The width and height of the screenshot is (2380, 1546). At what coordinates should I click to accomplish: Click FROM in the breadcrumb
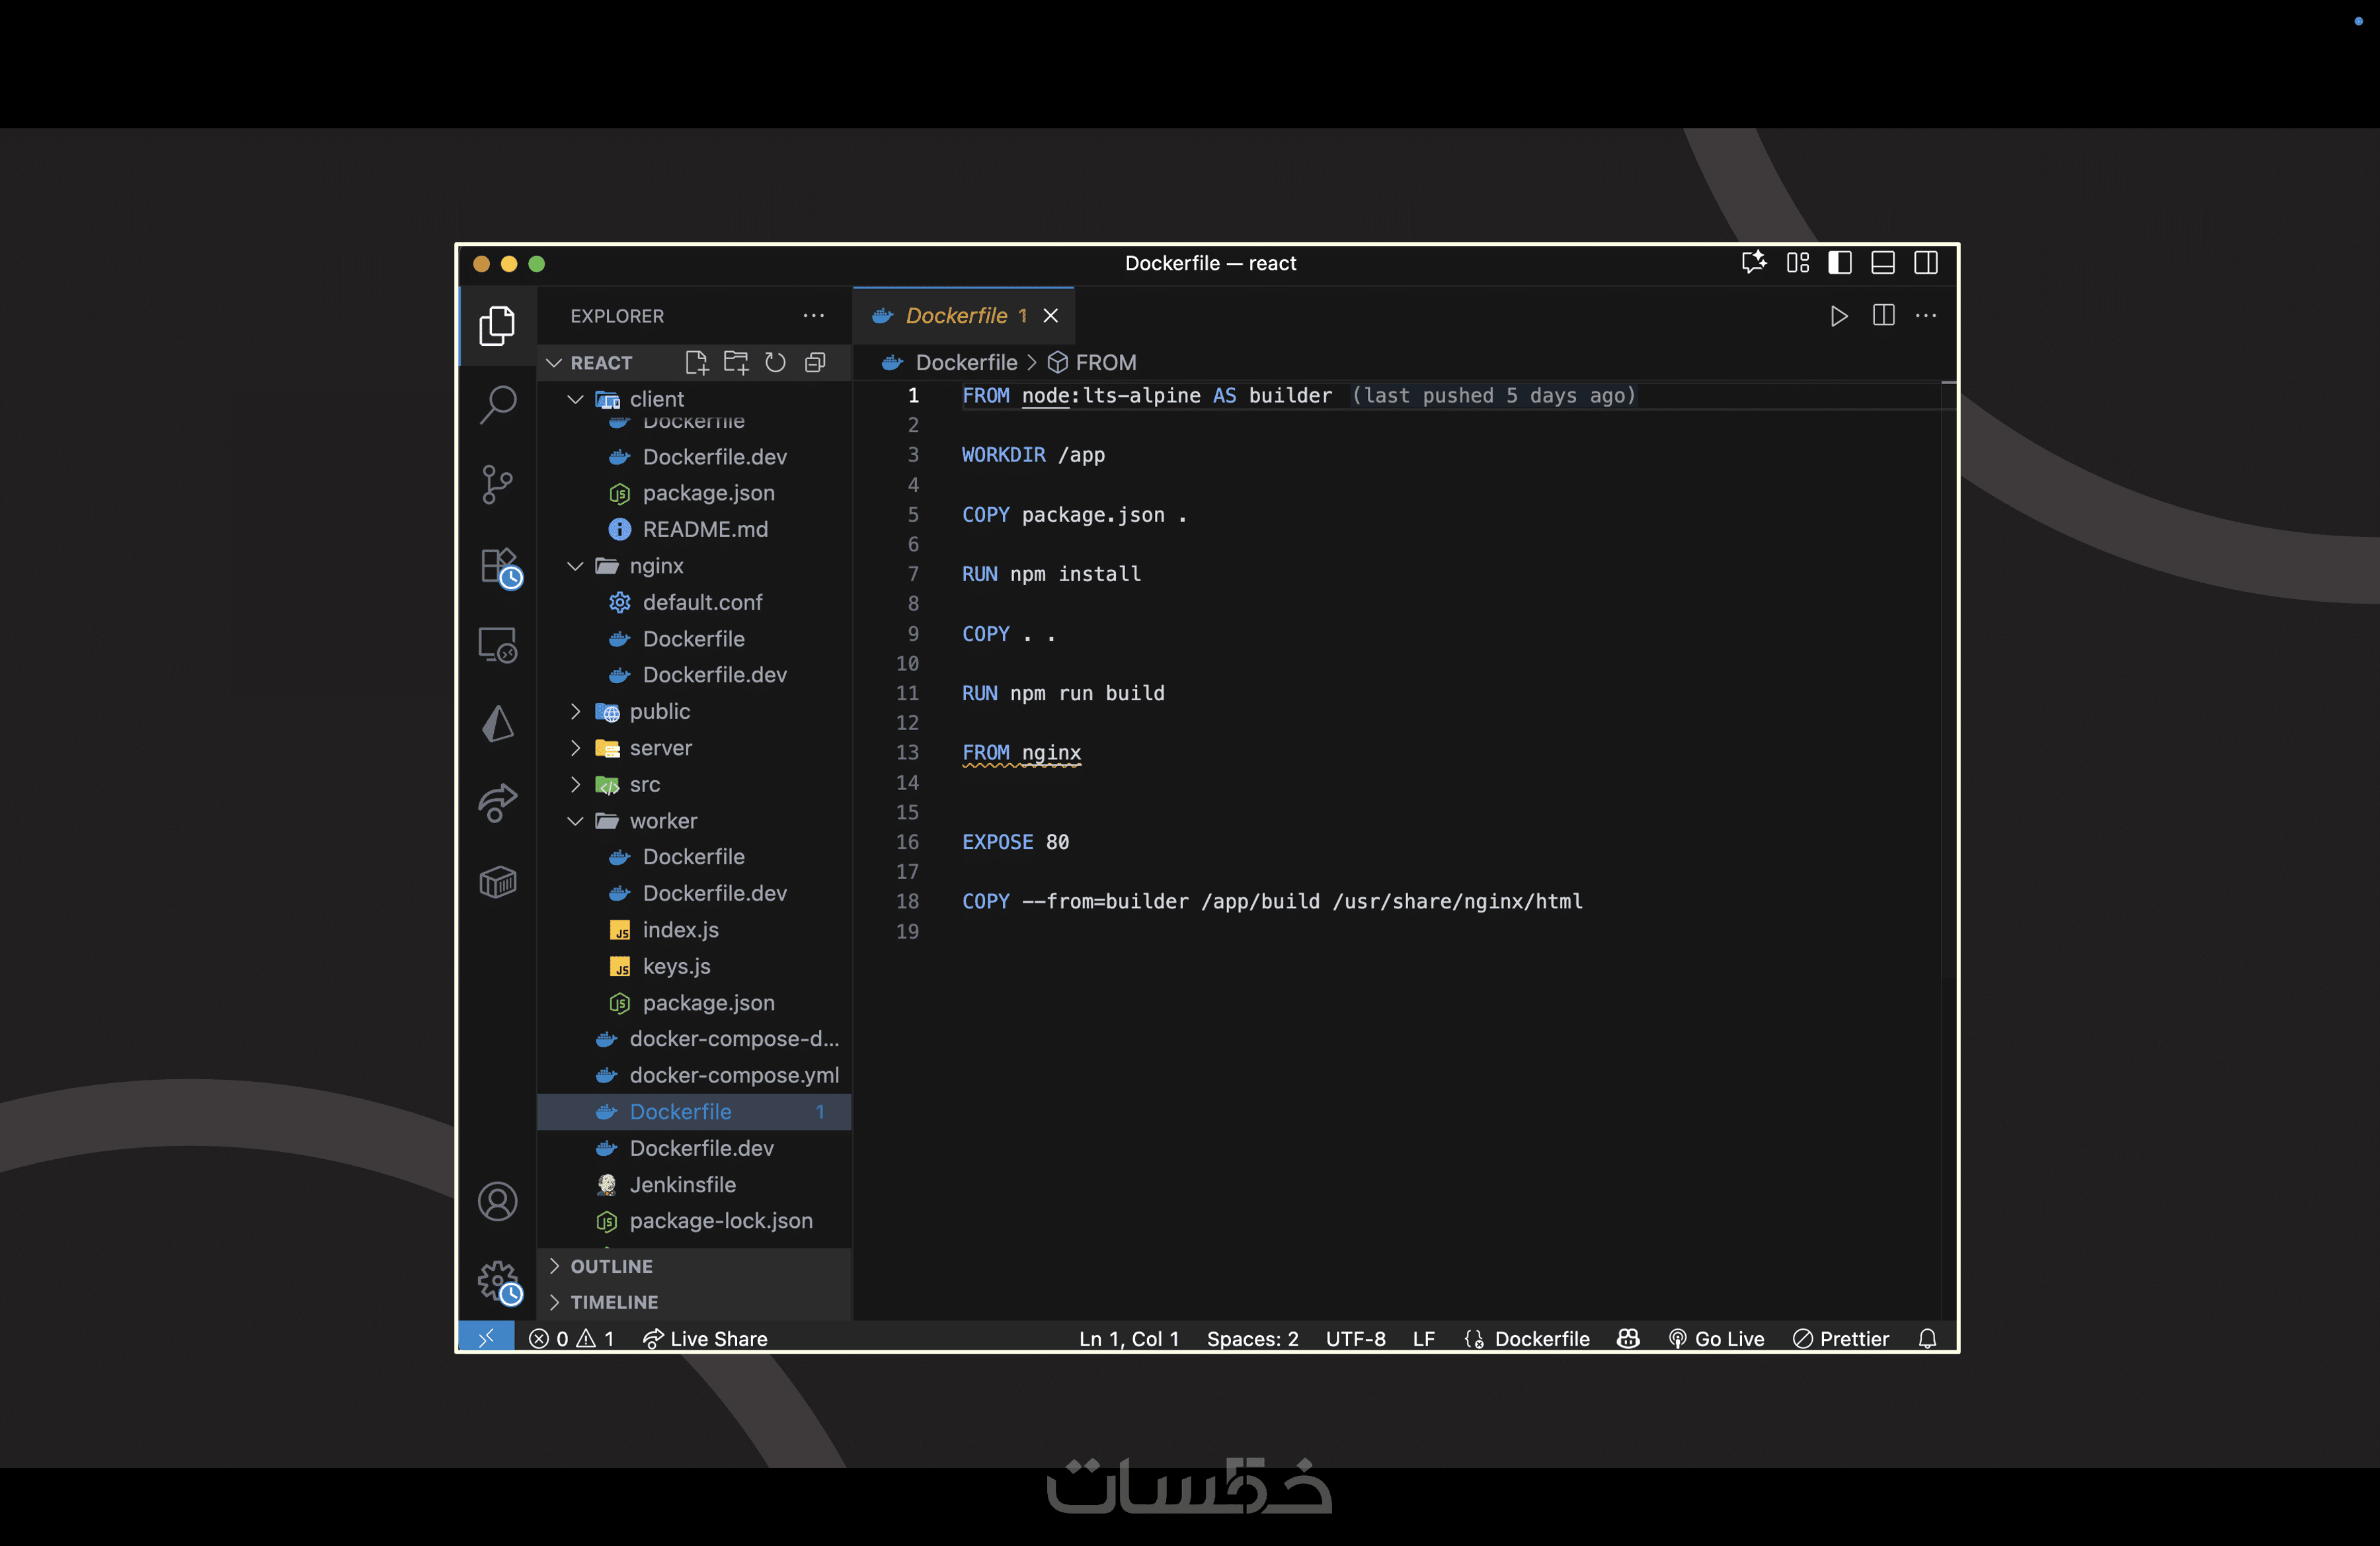click(x=1105, y=362)
